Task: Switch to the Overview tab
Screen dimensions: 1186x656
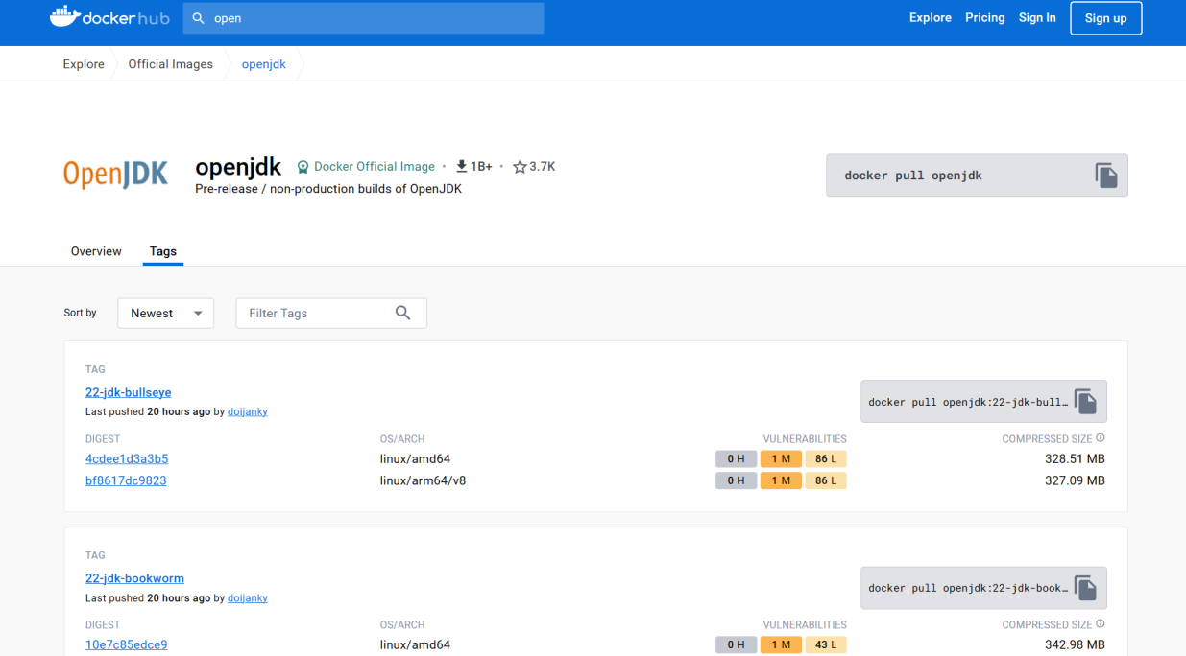Action: click(96, 251)
